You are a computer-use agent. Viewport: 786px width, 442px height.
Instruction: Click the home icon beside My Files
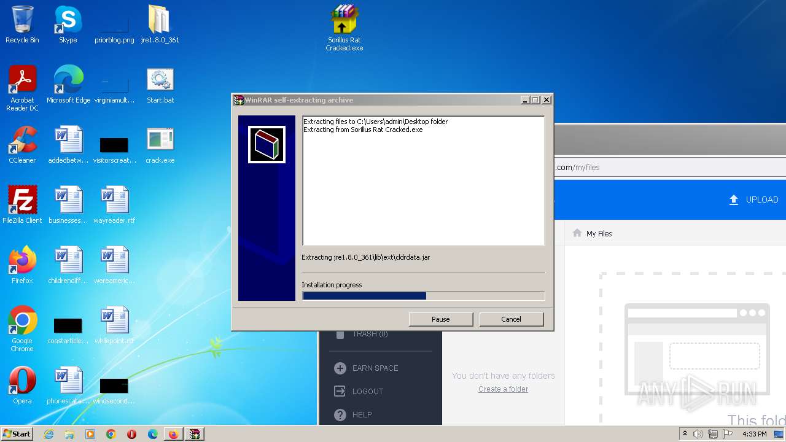tap(577, 233)
